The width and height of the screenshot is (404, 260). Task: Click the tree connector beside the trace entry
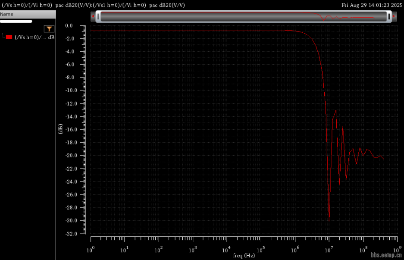click(x=3, y=36)
